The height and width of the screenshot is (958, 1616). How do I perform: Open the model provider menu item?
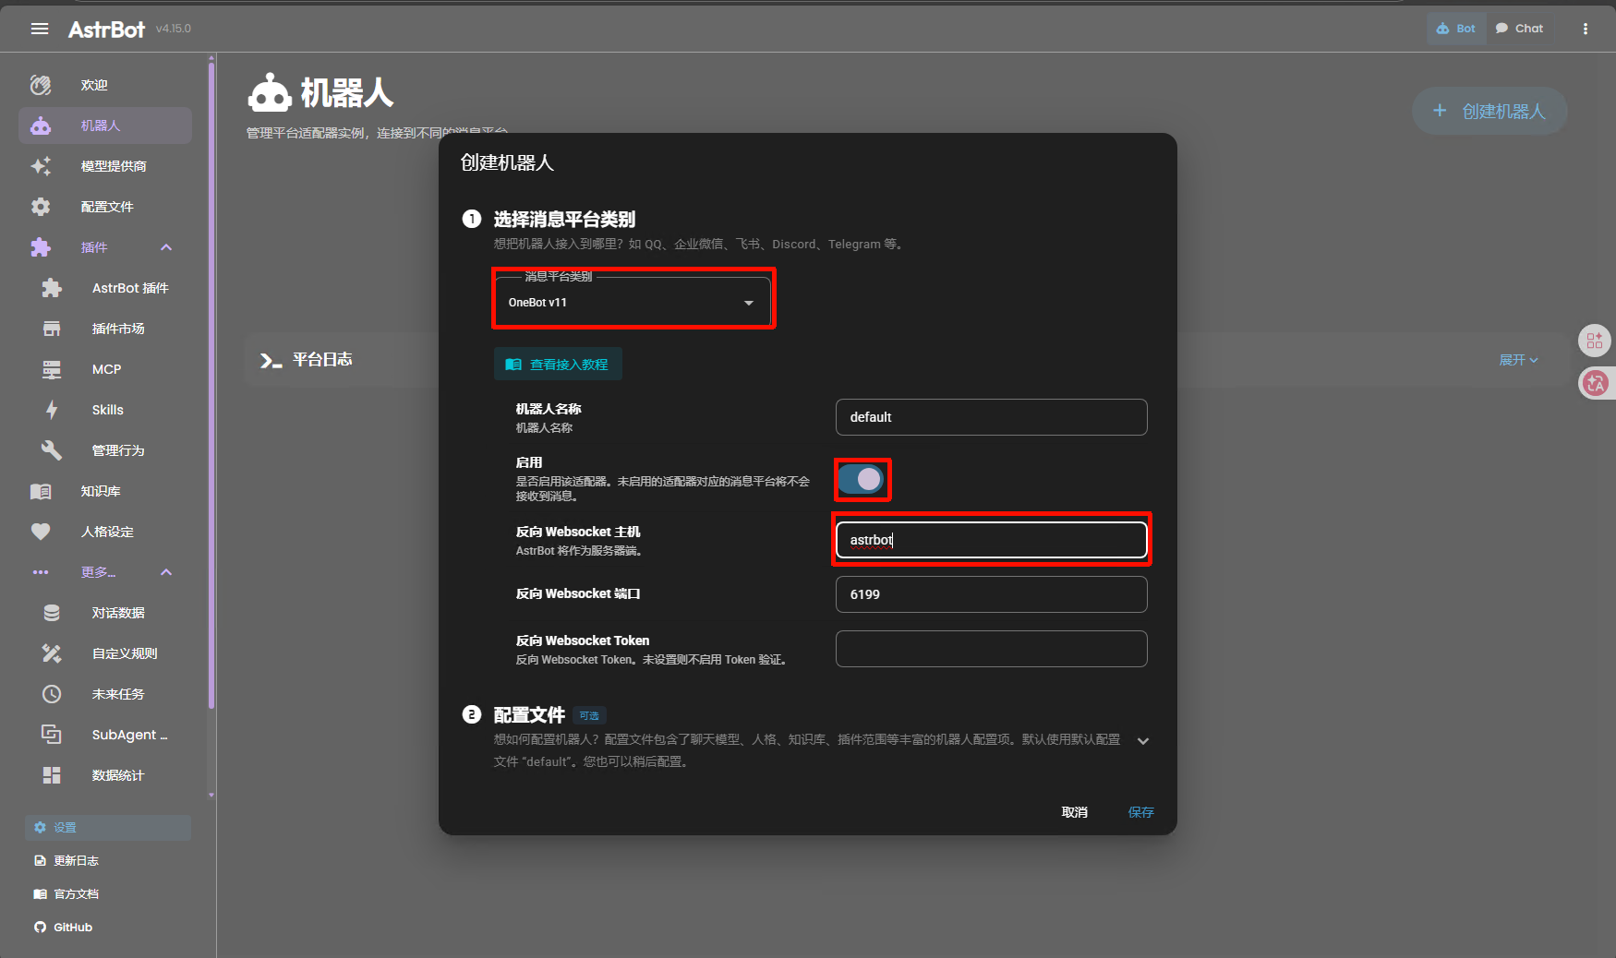click(x=113, y=166)
